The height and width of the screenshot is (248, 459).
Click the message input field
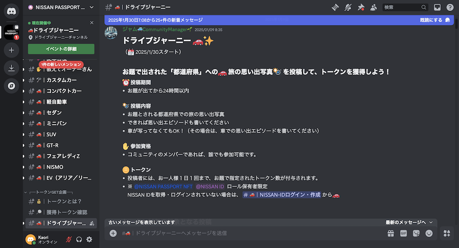pos(252,233)
